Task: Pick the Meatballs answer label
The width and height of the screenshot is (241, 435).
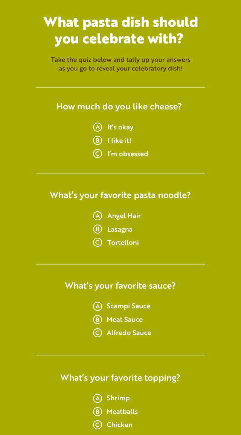Action: click(x=122, y=412)
